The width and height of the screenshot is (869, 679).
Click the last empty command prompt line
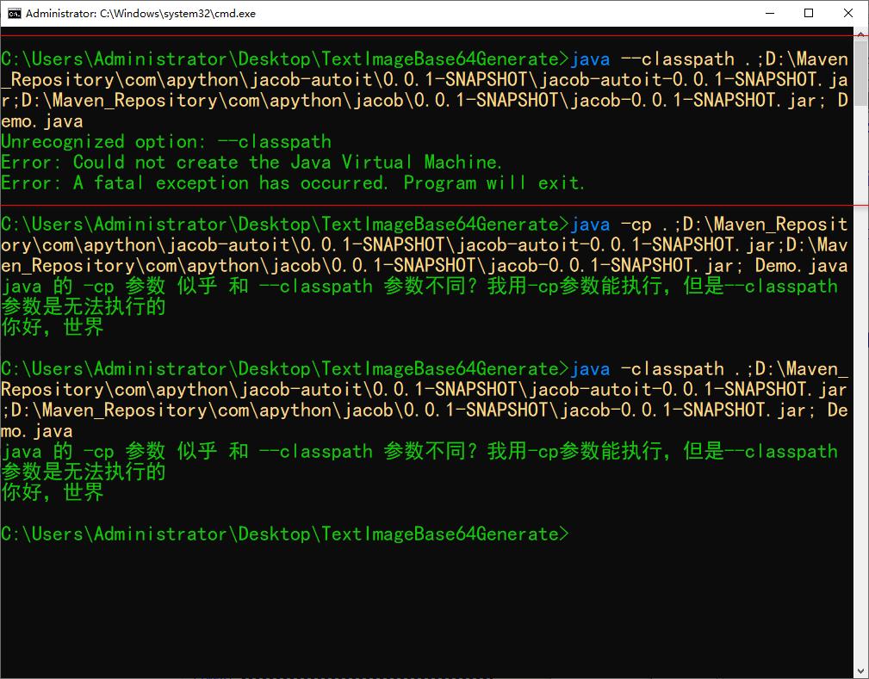tap(285, 534)
